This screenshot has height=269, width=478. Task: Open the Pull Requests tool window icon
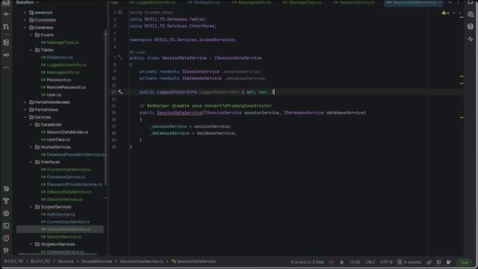click(x=6, y=27)
